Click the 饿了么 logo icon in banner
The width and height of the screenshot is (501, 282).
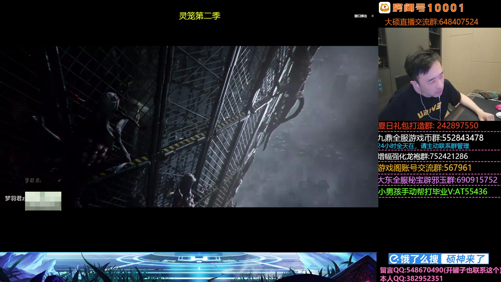[394, 259]
